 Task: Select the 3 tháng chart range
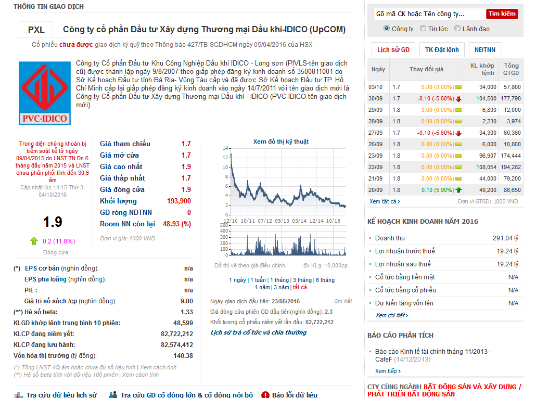pyautogui.click(x=302, y=280)
